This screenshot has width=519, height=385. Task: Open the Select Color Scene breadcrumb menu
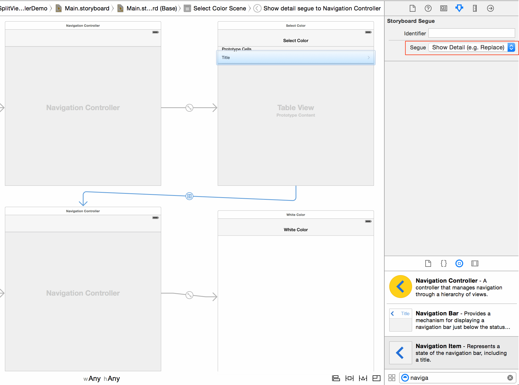click(219, 8)
